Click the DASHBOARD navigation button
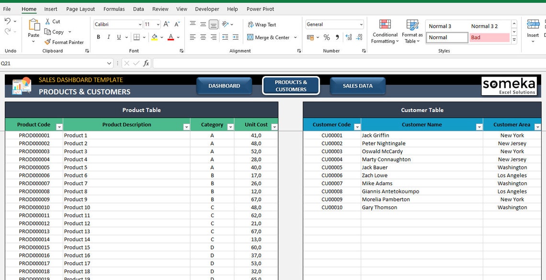 [224, 85]
